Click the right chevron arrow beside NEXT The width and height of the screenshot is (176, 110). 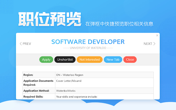tap(154, 43)
